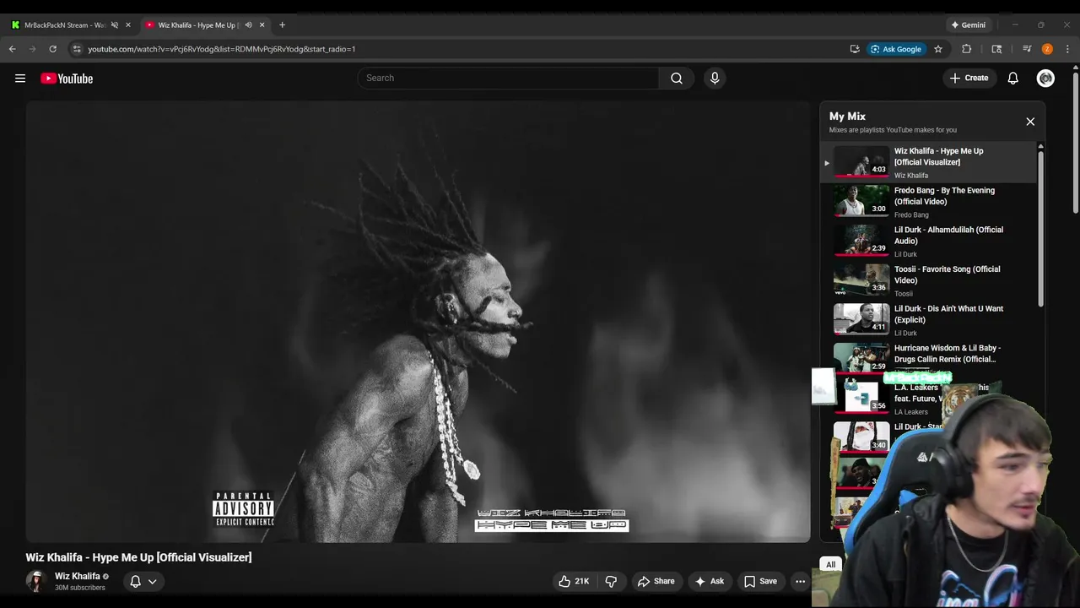Go back in browser history
The width and height of the screenshot is (1080, 608).
[x=13, y=49]
